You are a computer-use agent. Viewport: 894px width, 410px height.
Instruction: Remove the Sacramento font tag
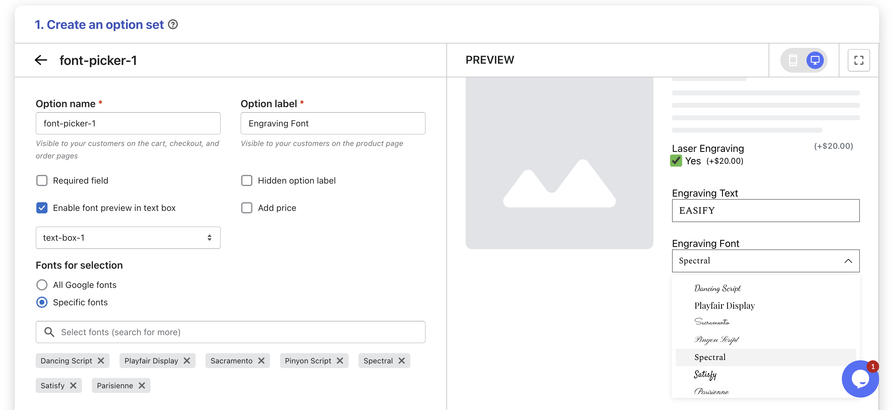[261, 361]
